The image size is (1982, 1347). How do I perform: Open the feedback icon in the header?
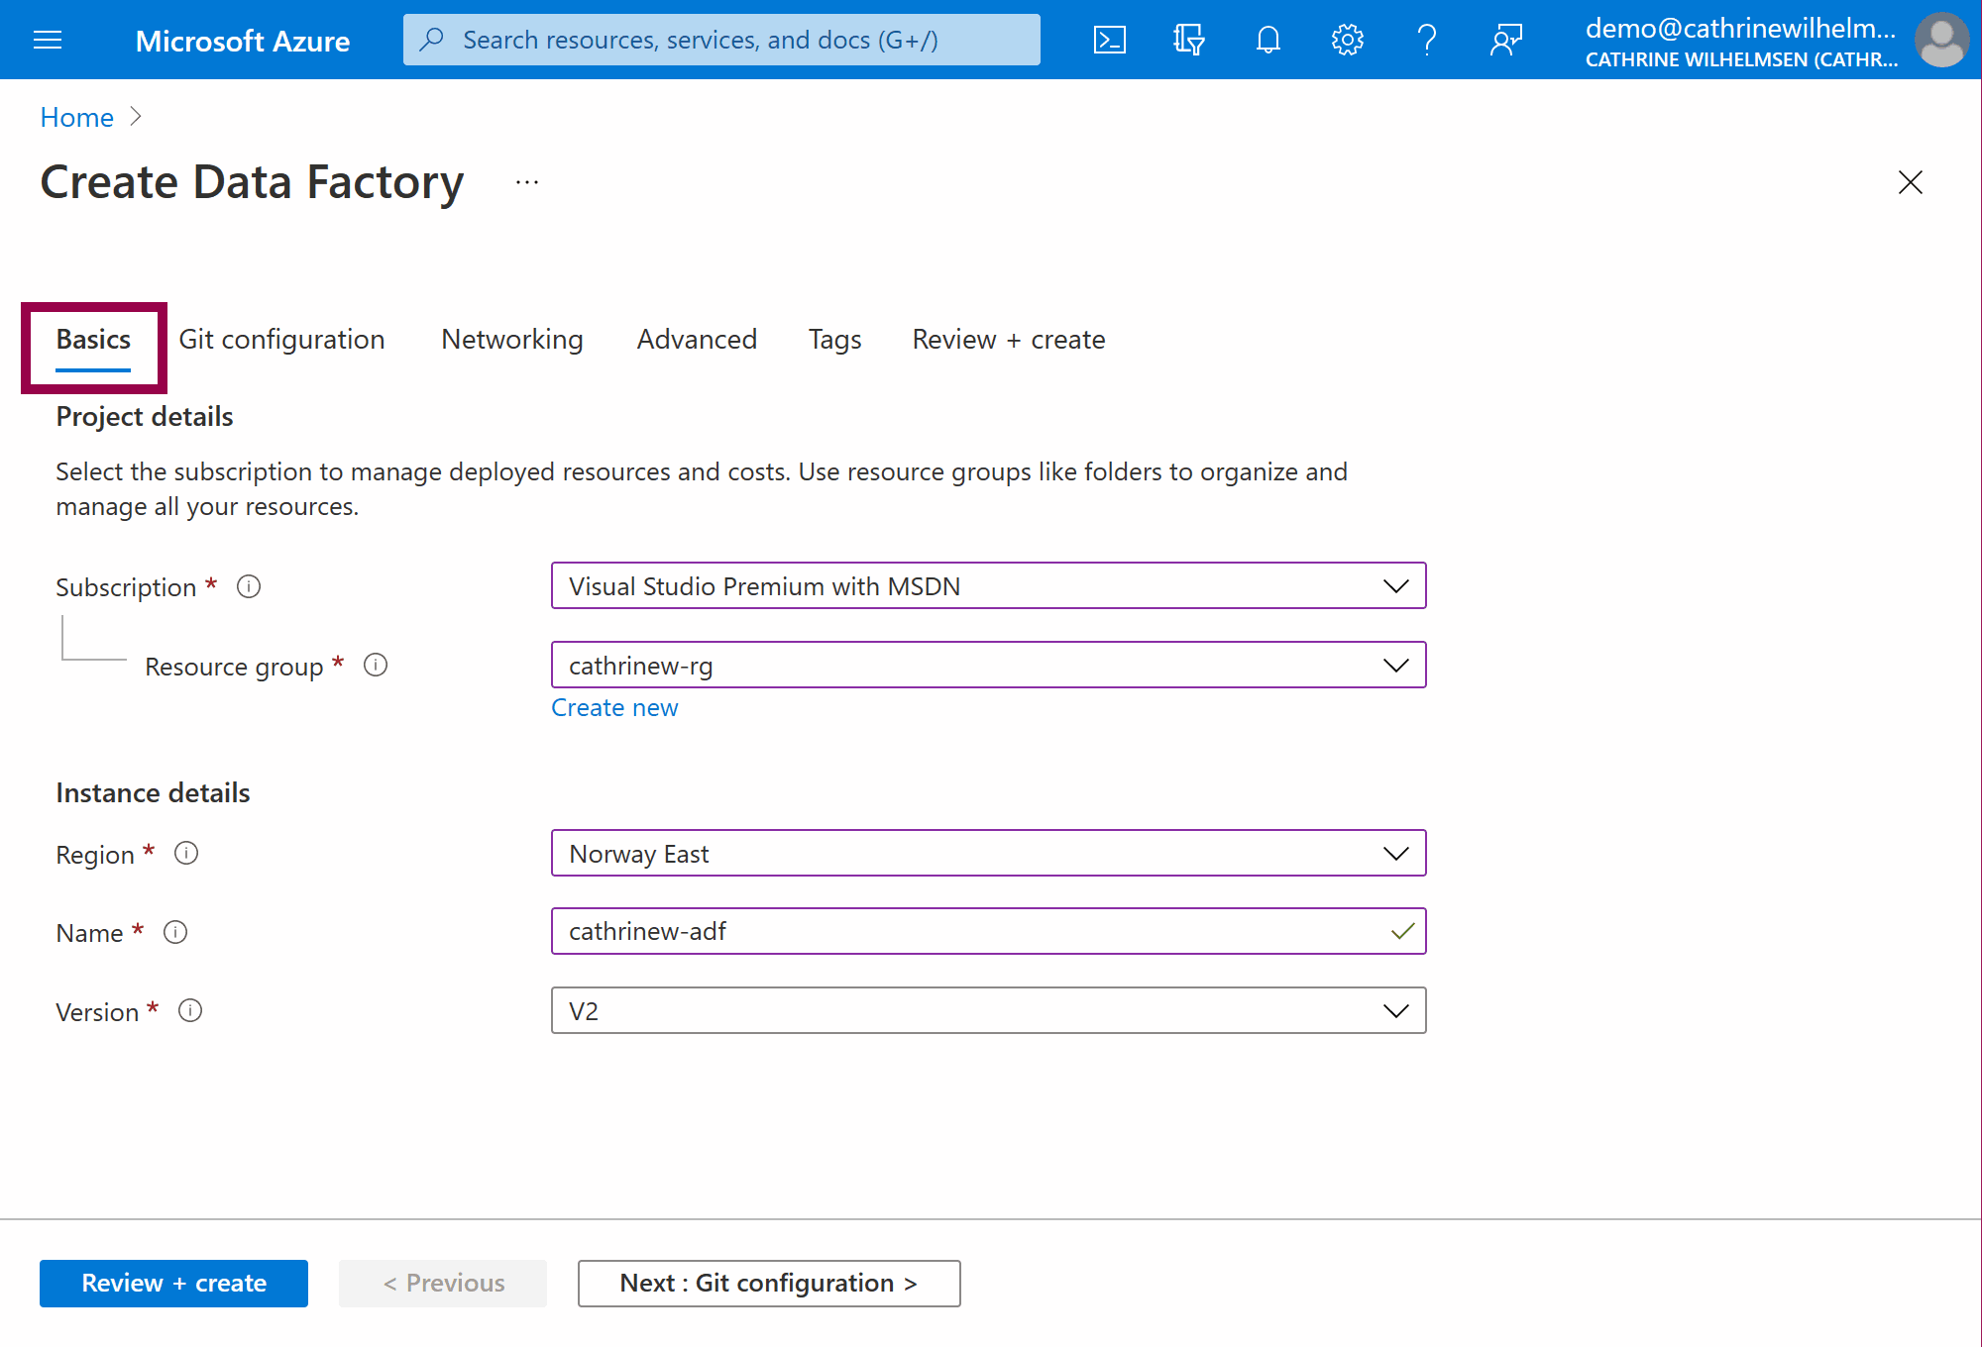click(x=1505, y=40)
